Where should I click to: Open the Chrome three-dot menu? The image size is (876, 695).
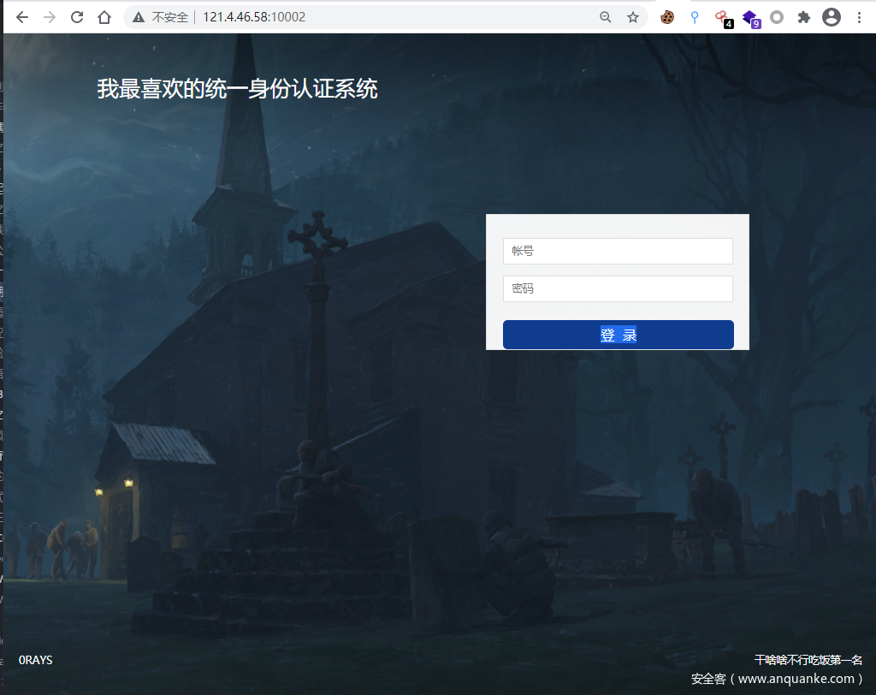point(859,17)
